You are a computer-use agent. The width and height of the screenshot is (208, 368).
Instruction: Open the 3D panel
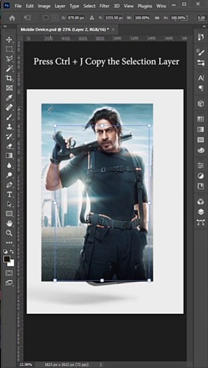point(200,103)
